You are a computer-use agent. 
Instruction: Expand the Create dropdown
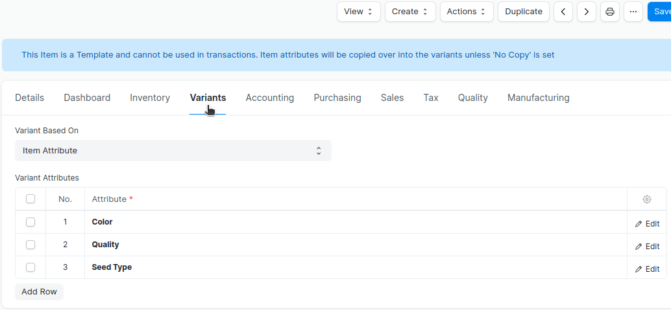[x=409, y=12]
